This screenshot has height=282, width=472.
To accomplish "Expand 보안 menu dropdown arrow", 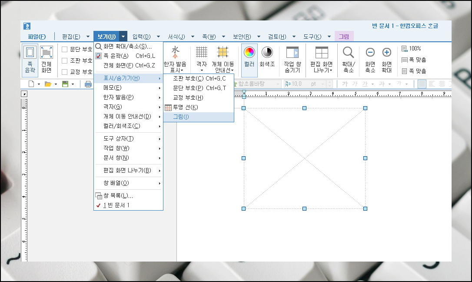I will (259, 37).
